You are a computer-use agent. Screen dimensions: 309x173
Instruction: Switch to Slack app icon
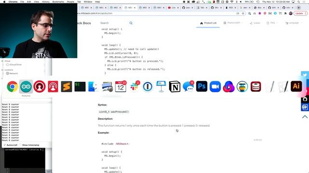tap(134, 86)
